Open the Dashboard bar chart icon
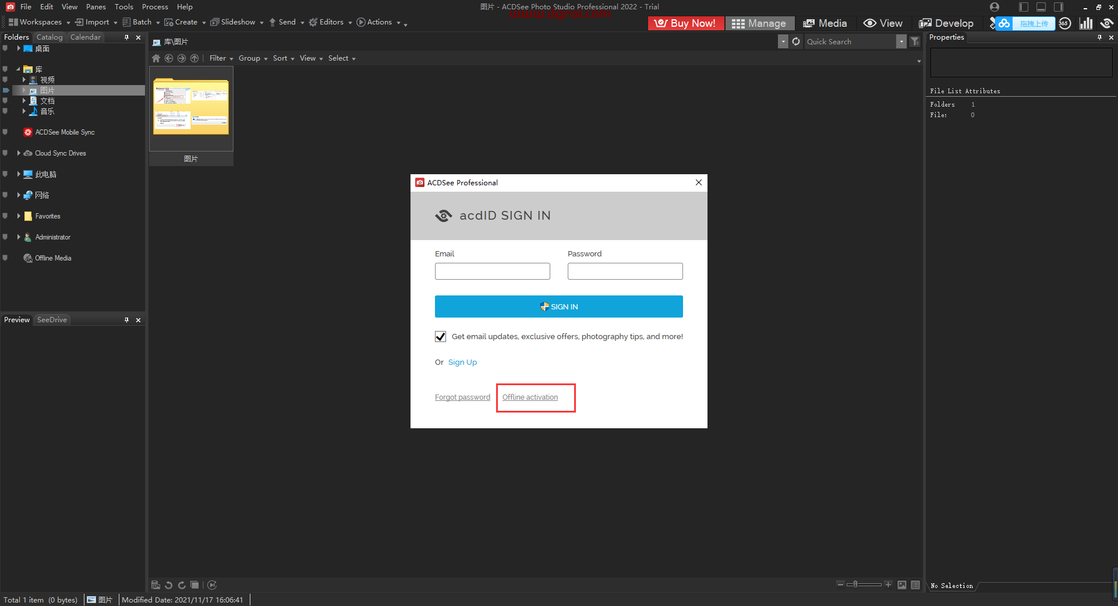1118x606 pixels. click(x=1086, y=23)
